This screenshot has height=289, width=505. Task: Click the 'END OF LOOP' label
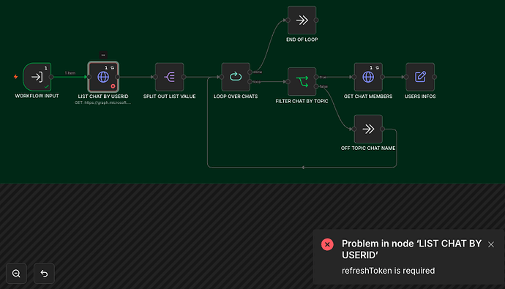click(x=302, y=40)
